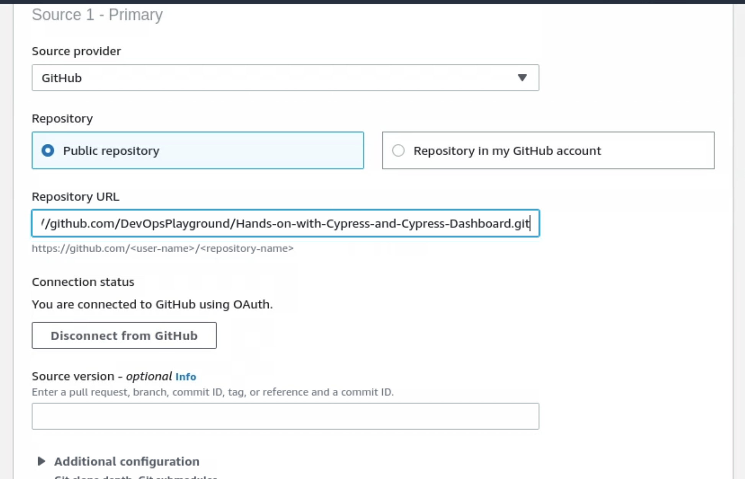Open the Source provider GitHub dropdown
745x479 pixels.
point(285,78)
